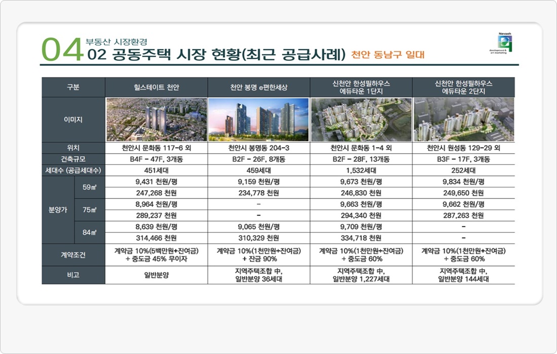Click the price 294,340 천원

click(361, 215)
